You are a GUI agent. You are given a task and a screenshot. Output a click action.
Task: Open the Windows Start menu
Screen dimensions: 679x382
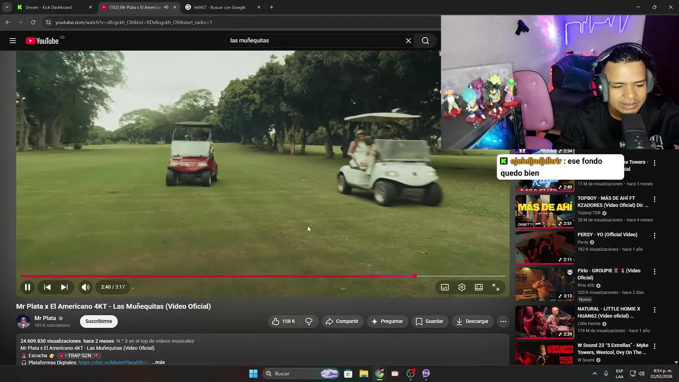[254, 374]
